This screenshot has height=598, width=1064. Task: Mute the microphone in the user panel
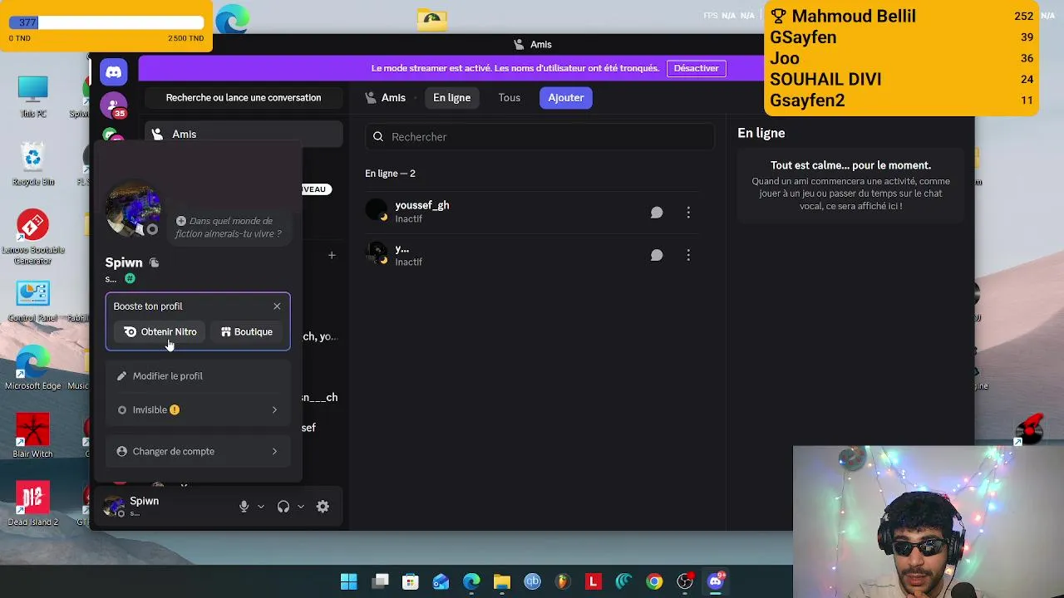tap(244, 507)
